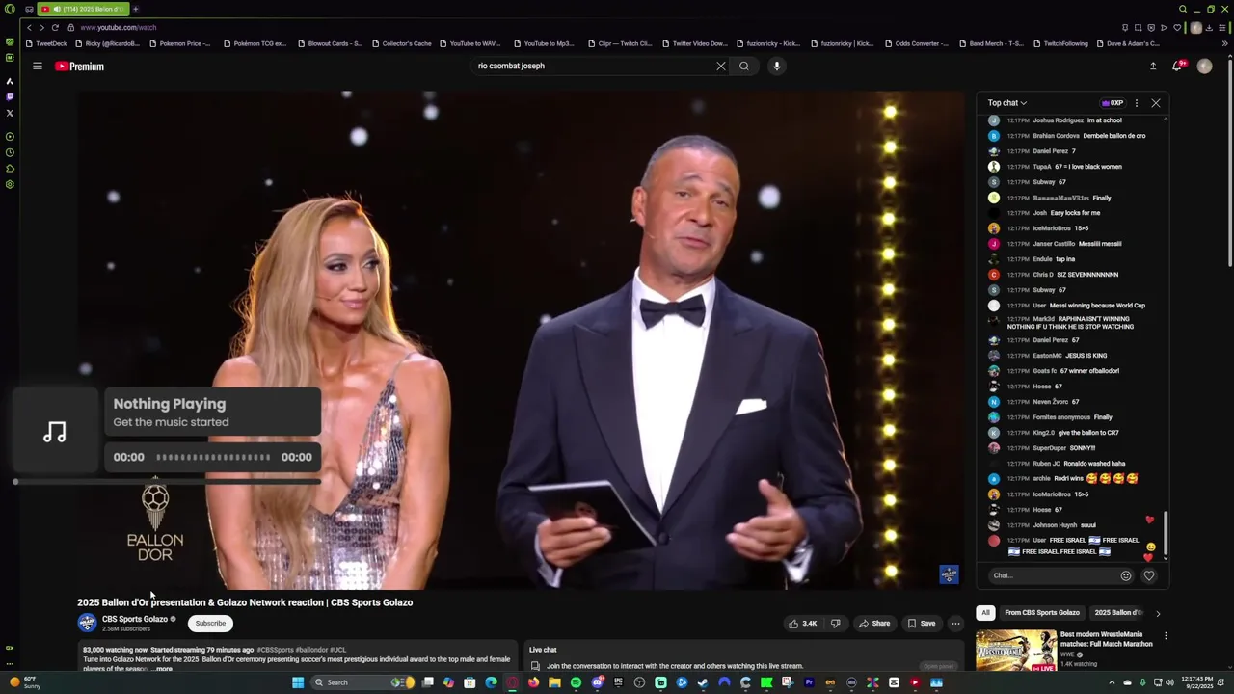Open the weather widget showing Sunny
The image size is (1234, 694).
23,682
